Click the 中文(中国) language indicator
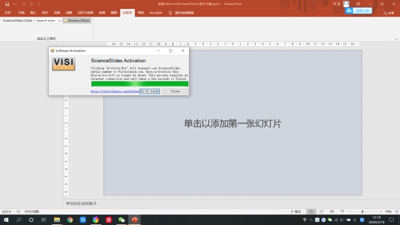The image size is (400, 225). click(x=32, y=212)
